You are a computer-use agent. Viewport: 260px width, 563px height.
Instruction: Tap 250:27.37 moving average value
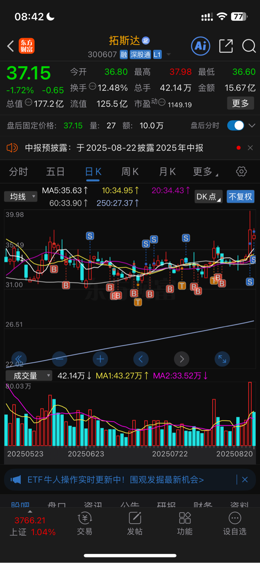[x=118, y=203]
